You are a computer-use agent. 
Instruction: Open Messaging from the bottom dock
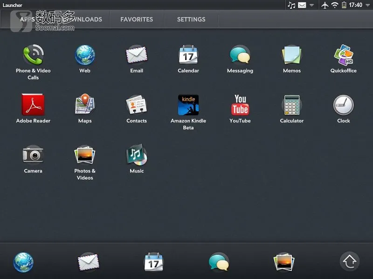coord(219,262)
